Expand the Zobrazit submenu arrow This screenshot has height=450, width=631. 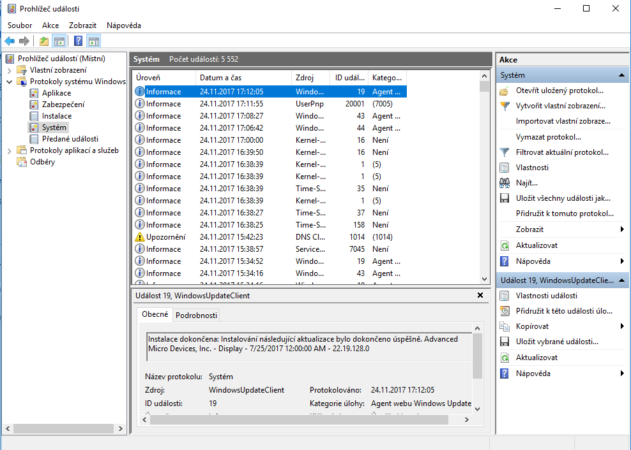point(622,229)
